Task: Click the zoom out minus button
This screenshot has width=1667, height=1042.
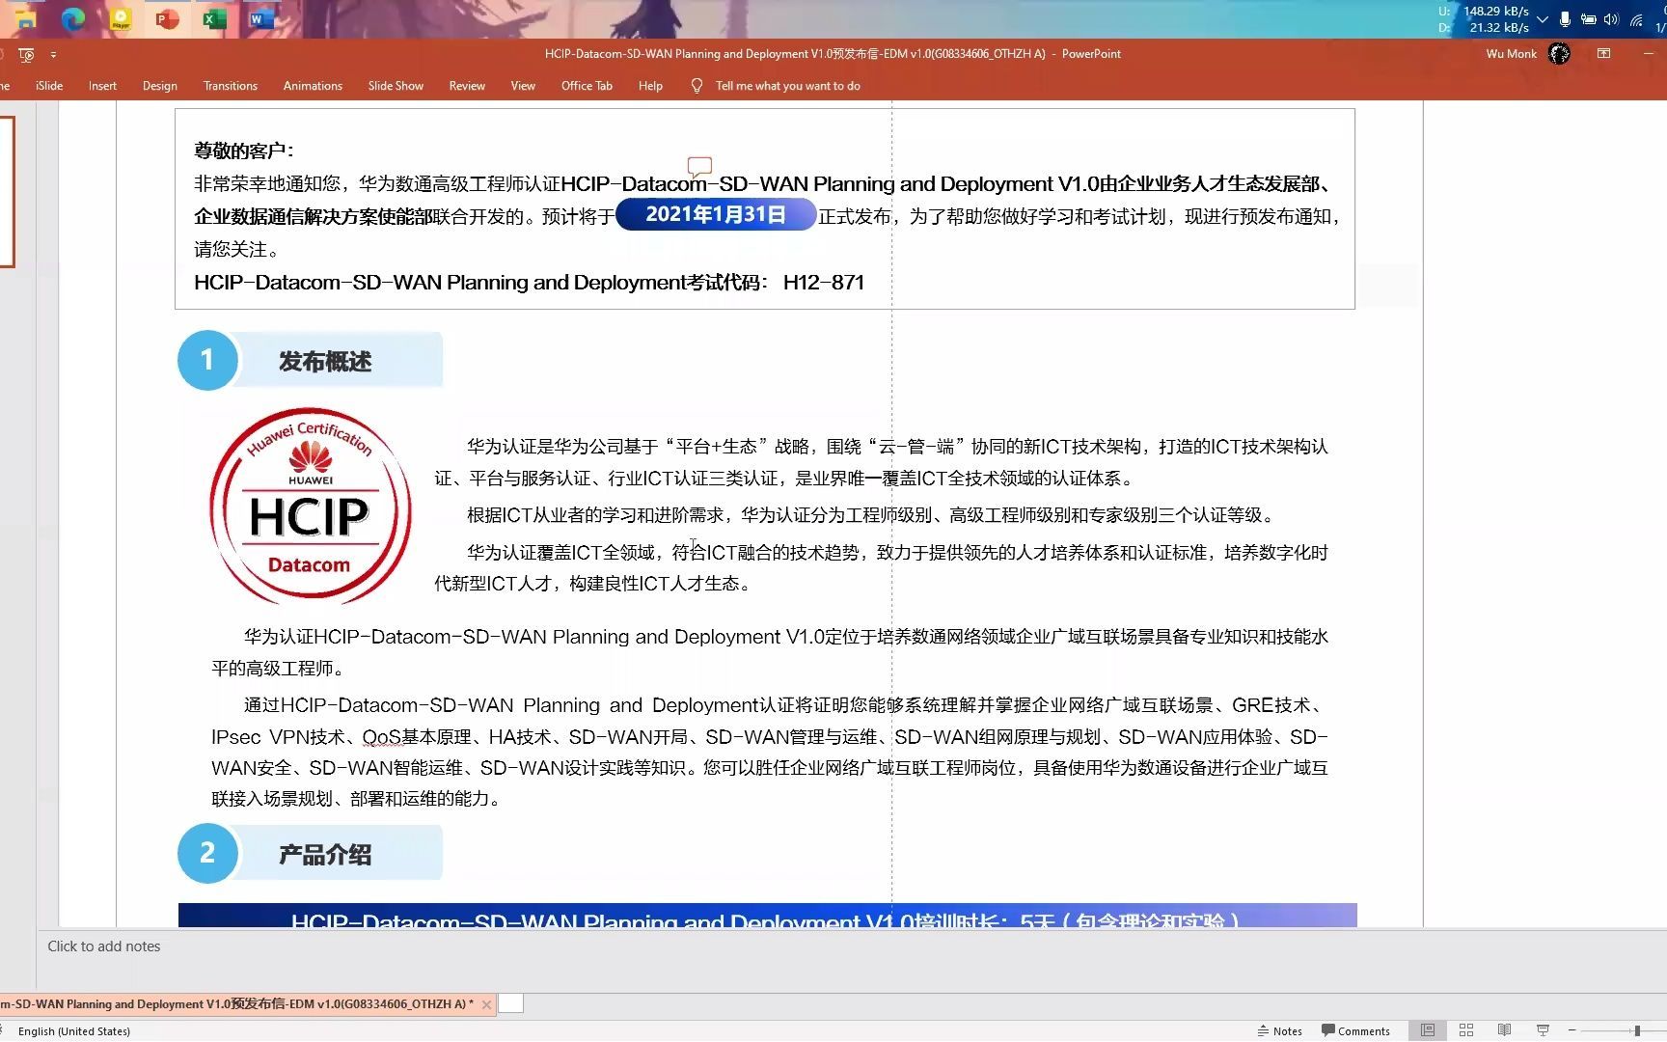Action: (1571, 1031)
